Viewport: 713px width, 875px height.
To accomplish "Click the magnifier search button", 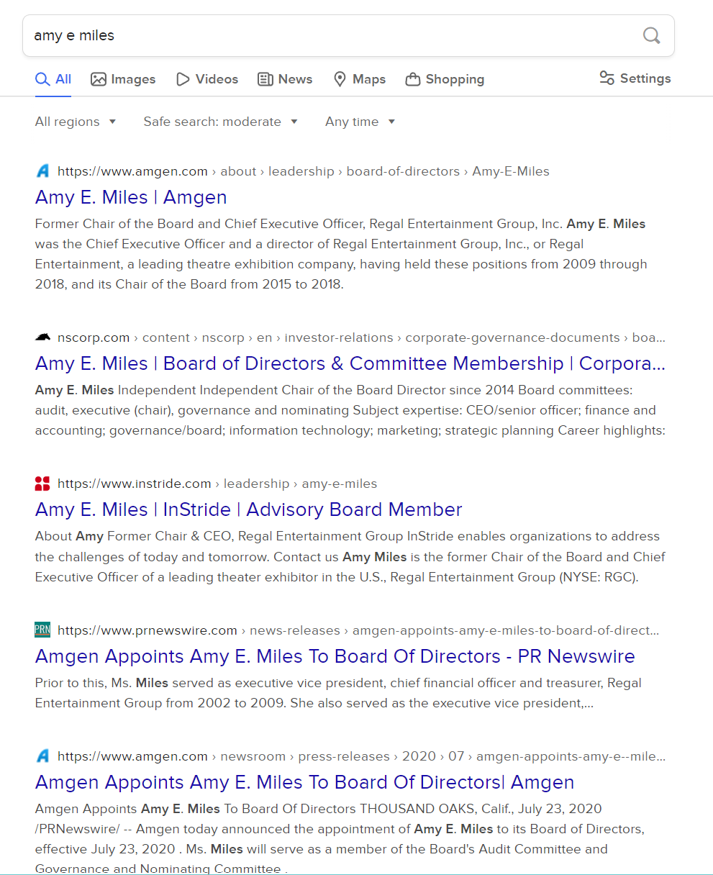I will [x=651, y=35].
